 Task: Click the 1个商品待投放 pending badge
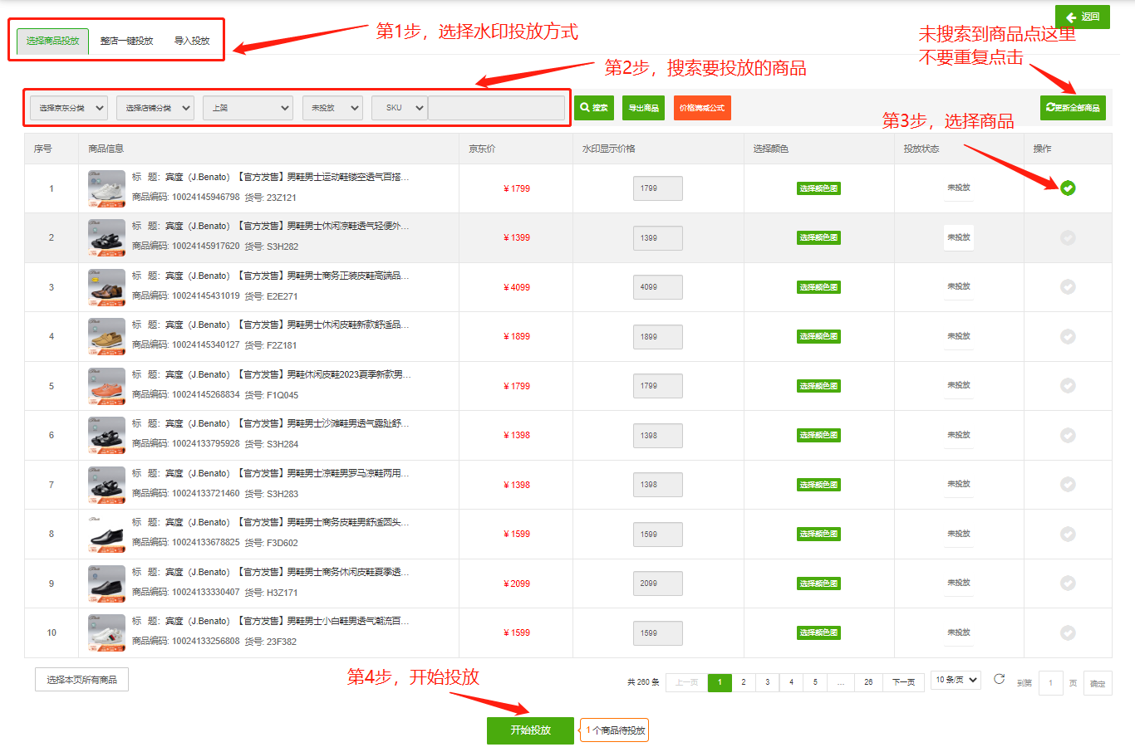click(615, 730)
